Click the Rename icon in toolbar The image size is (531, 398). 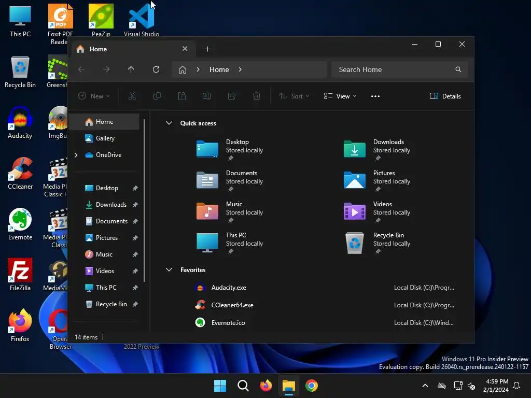[206, 96]
